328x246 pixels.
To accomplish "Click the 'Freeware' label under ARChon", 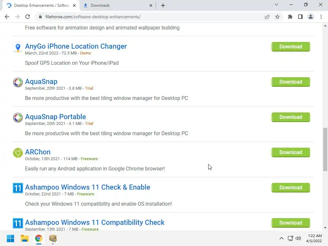I will (x=89, y=159).
